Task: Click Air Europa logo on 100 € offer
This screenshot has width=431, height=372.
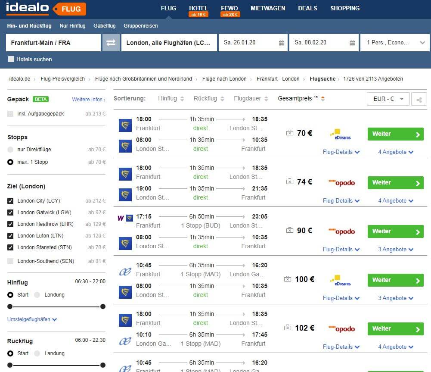Action: (125, 272)
